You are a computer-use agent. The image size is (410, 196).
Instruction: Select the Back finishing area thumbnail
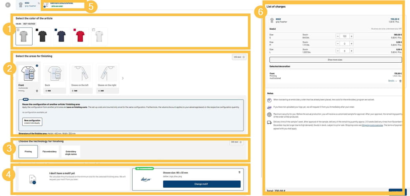(x=55, y=74)
